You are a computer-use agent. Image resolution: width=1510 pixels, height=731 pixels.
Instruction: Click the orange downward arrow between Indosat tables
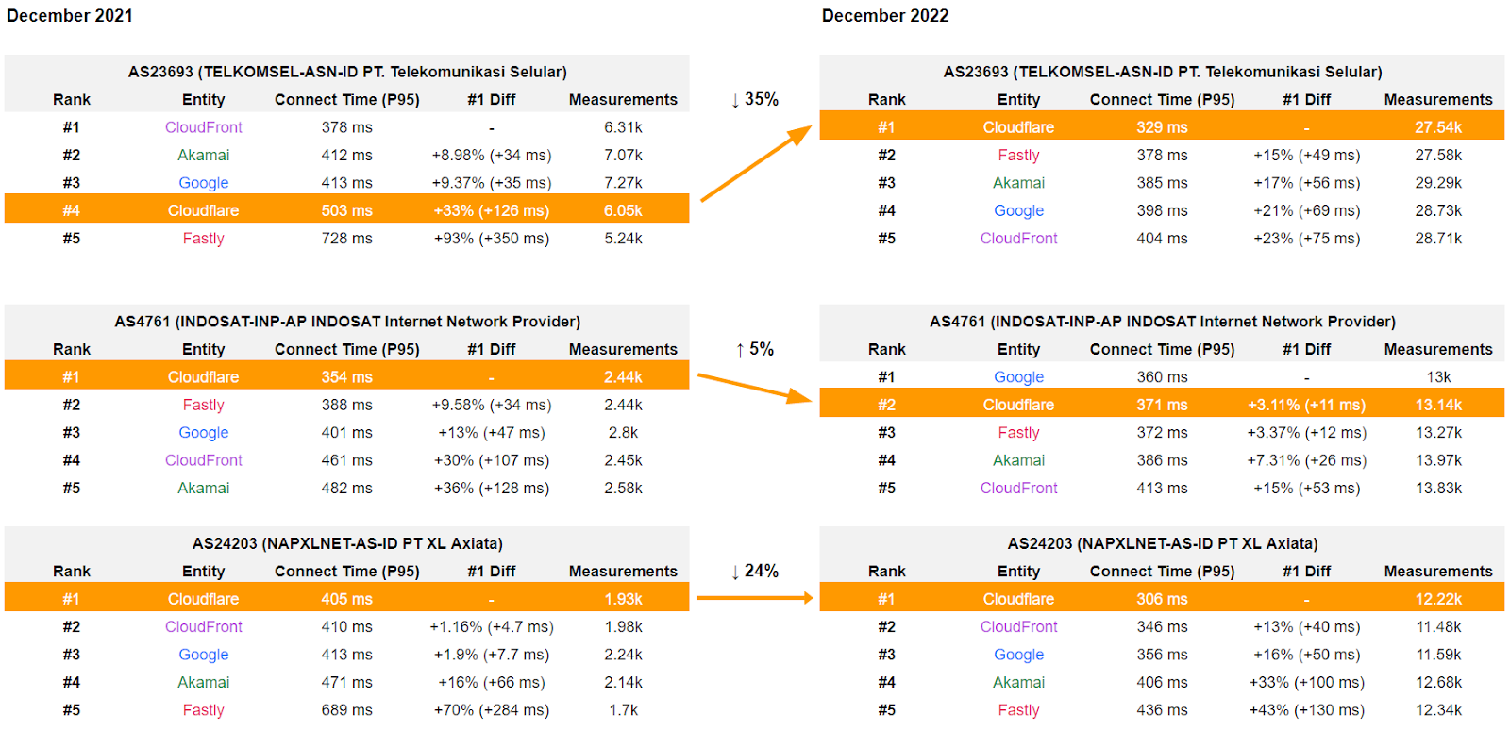click(754, 388)
